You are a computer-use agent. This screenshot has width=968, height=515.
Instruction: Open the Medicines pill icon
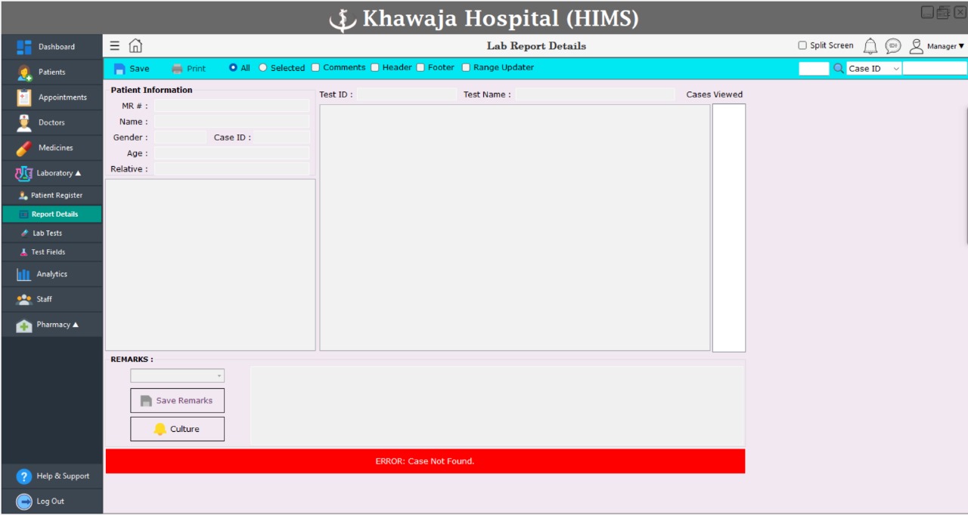pos(24,148)
